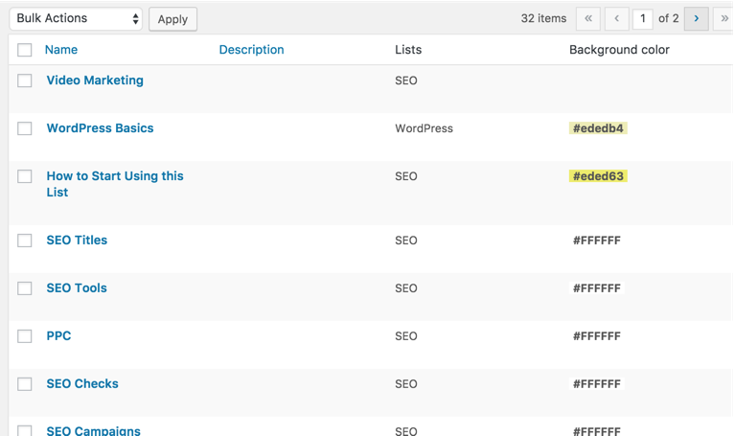Select the WordPress Basics row checkbox
Image resolution: width=734 pixels, height=436 pixels.
[x=24, y=128]
